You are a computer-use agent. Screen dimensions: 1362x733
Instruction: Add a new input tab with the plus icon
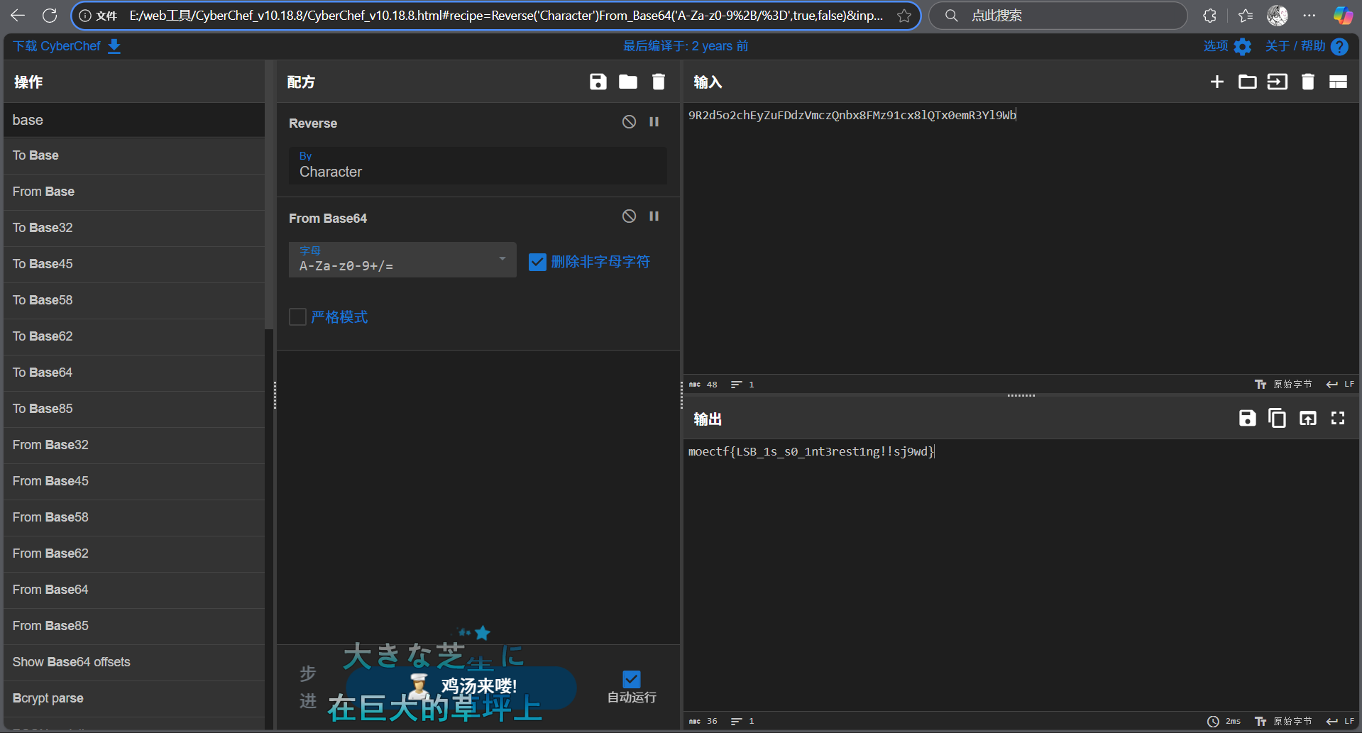coord(1217,82)
